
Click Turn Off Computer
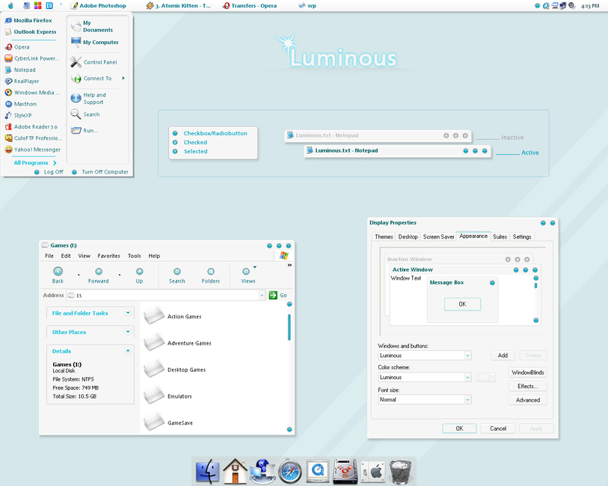[100, 172]
